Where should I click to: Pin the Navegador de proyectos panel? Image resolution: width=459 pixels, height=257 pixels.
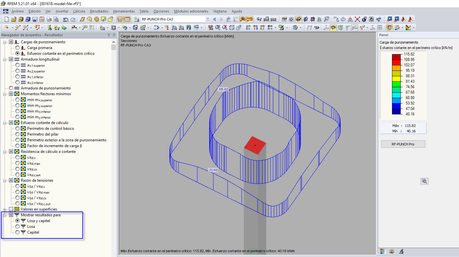pyautogui.click(x=109, y=35)
